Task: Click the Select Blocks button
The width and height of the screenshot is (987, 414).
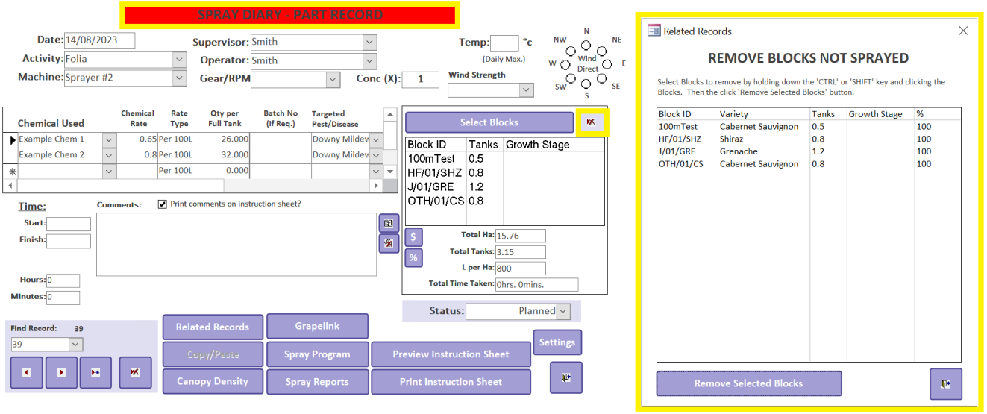Action: coord(489,122)
